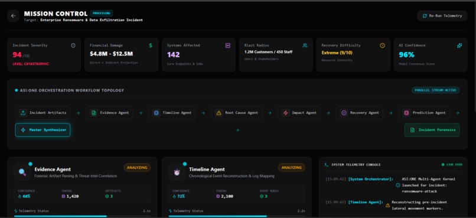476x218 pixels.
Task: Click the users icon in Blast Radius
Action: [x=305, y=45]
